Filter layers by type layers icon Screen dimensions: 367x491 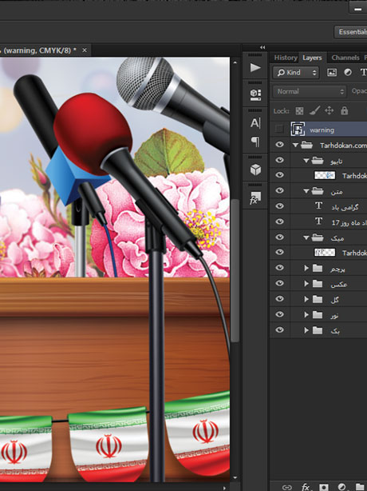click(363, 72)
